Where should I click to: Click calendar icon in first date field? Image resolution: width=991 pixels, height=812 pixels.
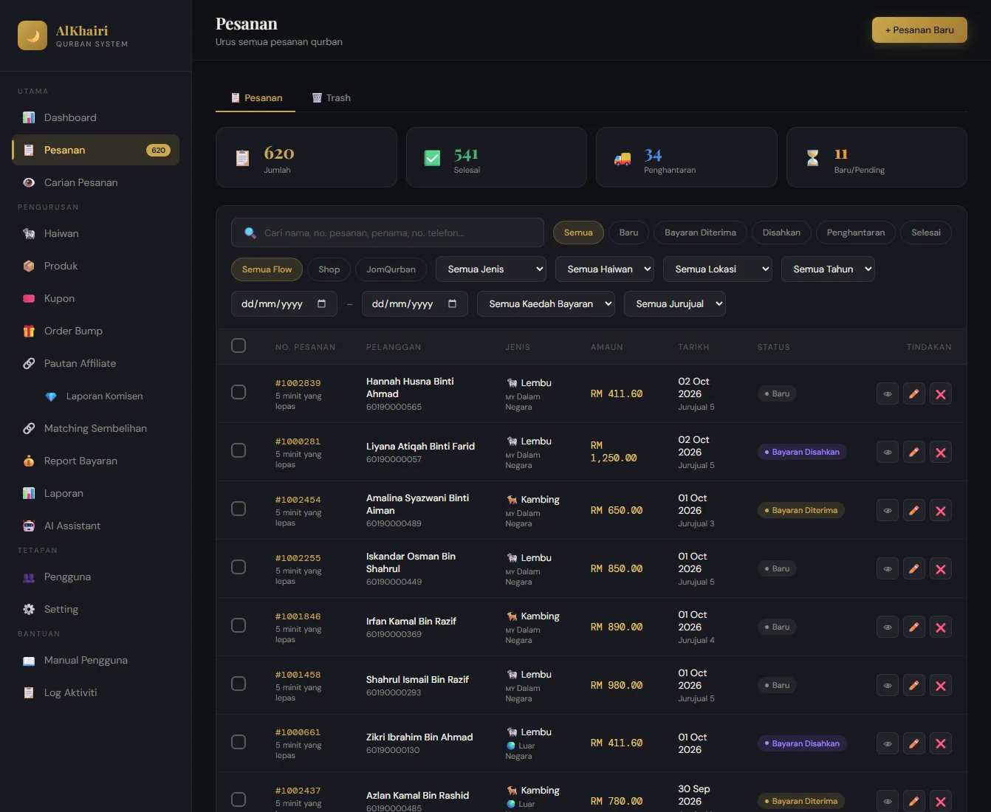(x=321, y=303)
